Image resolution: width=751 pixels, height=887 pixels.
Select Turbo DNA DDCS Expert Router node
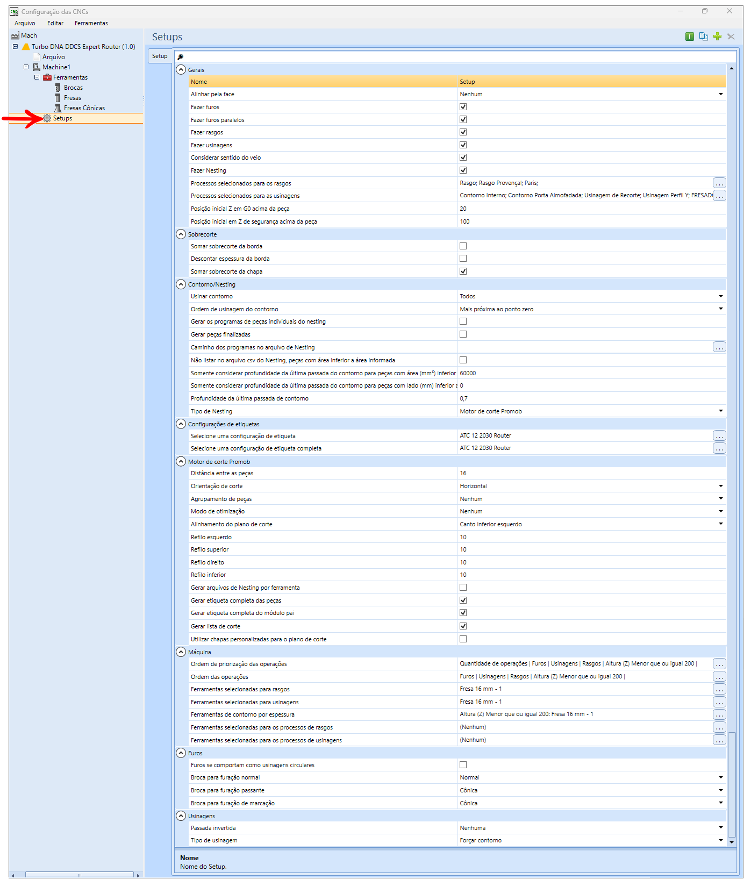pos(83,47)
